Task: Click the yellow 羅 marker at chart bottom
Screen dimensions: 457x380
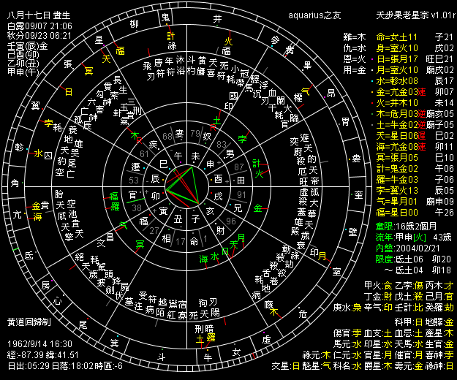Action: [210, 338]
